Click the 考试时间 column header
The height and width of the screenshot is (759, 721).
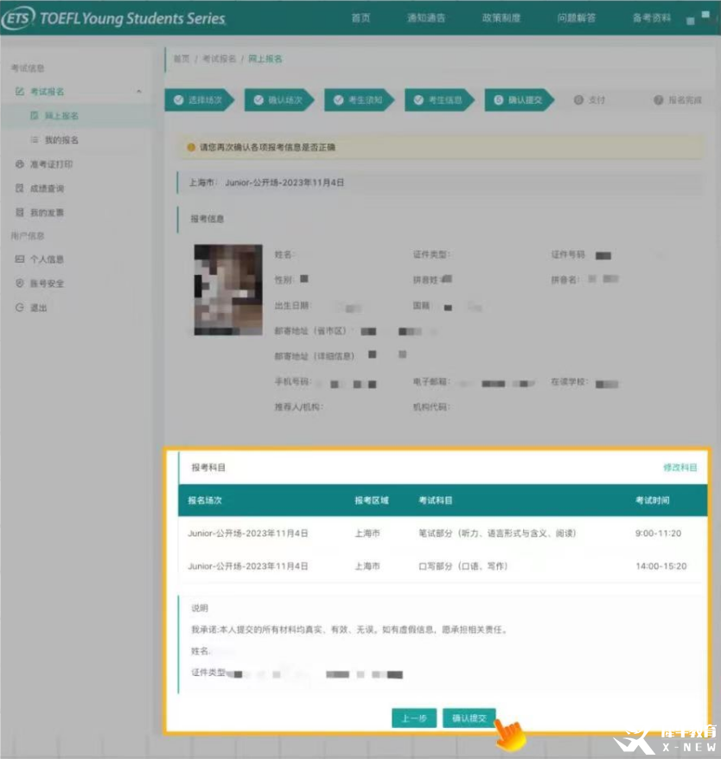point(652,501)
